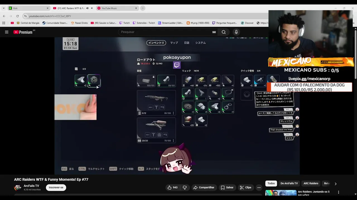The image size is (357, 200).
Task: Click the locked slot showing 100/100
Action: coord(146,81)
